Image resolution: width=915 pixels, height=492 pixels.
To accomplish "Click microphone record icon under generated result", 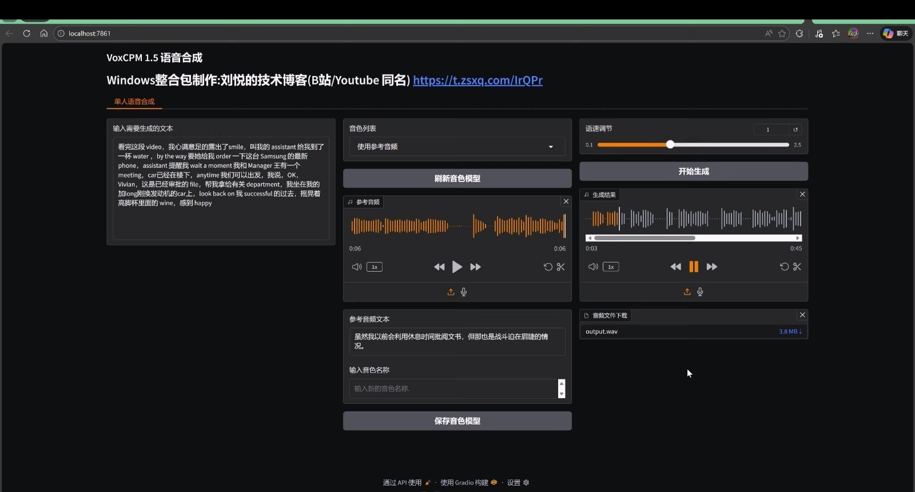I will tap(700, 292).
